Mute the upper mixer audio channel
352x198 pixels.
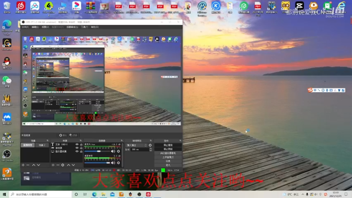[x=113, y=151]
